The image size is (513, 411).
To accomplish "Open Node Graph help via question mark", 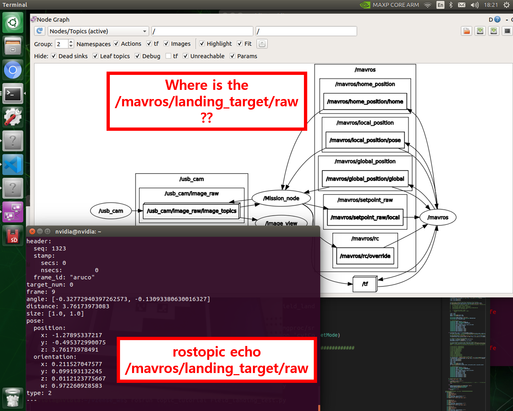I will 498,19.
